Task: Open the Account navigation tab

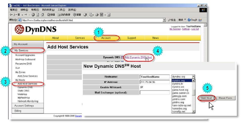Action: click(x=106, y=38)
